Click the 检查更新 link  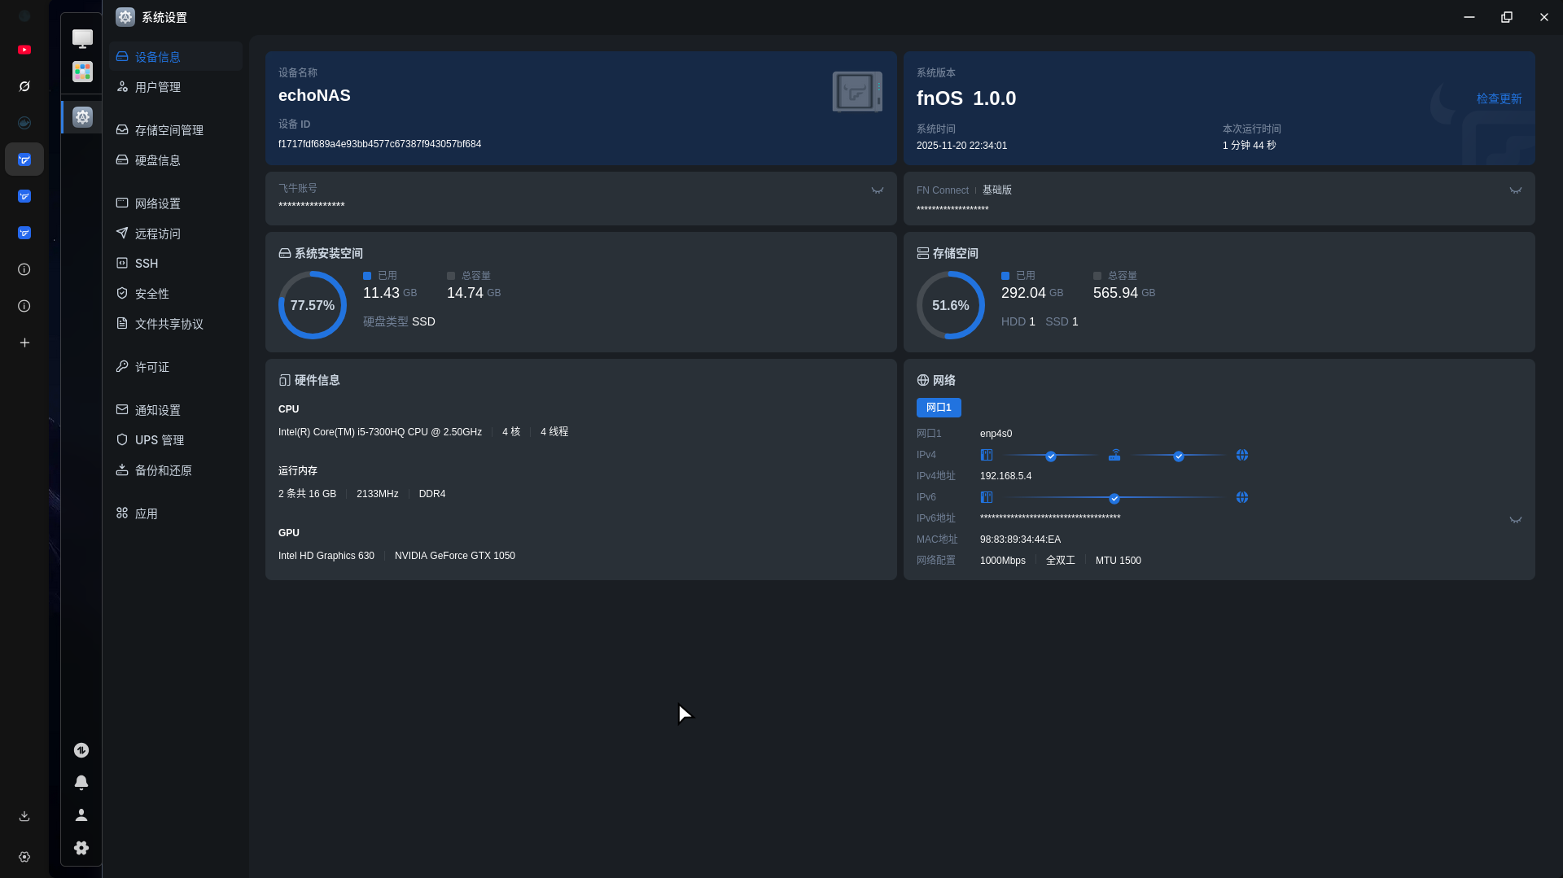(1499, 98)
